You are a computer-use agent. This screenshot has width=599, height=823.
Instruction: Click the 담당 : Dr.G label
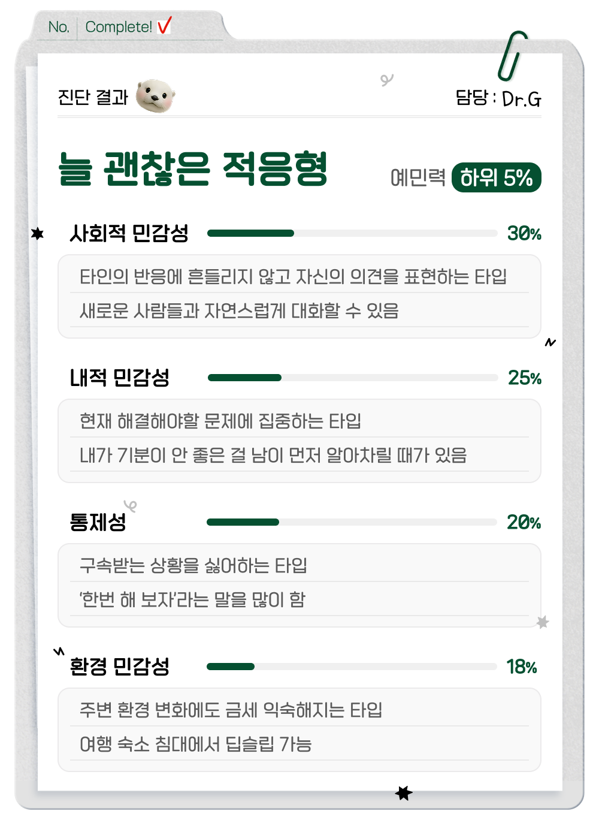(498, 98)
